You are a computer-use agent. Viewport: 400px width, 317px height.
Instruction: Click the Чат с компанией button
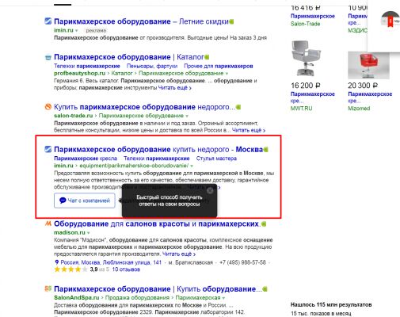pos(85,201)
